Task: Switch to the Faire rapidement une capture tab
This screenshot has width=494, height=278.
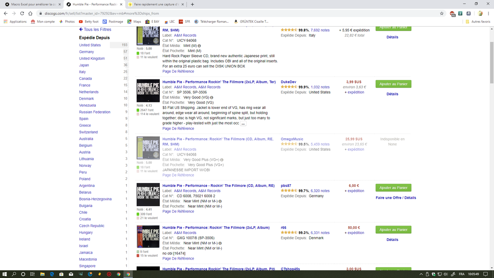Action: [x=156, y=4]
